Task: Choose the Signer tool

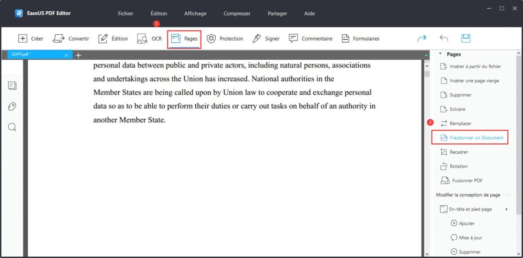Action: point(266,39)
